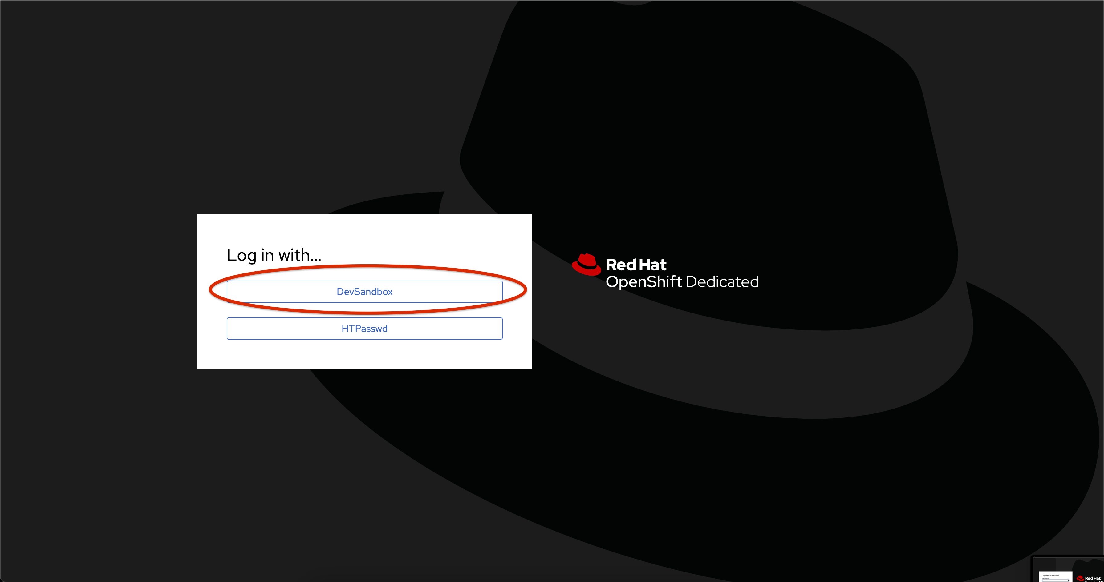Click the Red Hat fedora logo icon

(586, 265)
